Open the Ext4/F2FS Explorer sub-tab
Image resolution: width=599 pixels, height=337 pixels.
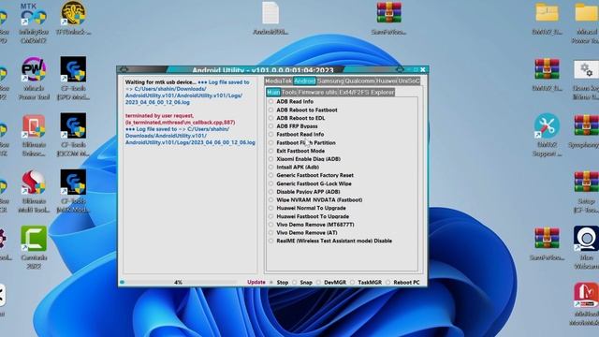click(x=366, y=93)
